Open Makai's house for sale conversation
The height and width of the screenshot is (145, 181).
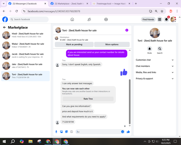pyautogui.click(x=25, y=45)
